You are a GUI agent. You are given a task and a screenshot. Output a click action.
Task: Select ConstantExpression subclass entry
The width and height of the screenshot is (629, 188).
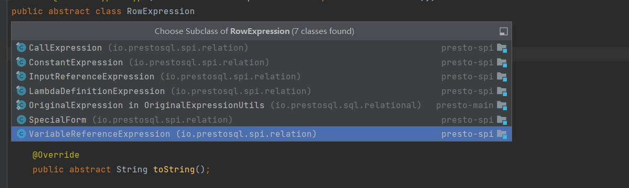tap(261, 62)
